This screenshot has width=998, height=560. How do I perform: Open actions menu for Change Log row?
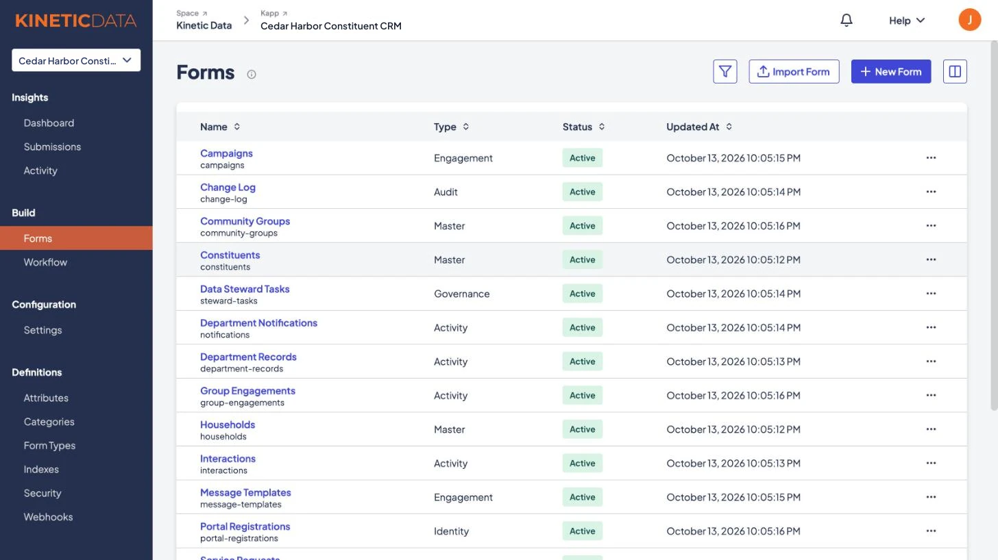click(x=931, y=192)
